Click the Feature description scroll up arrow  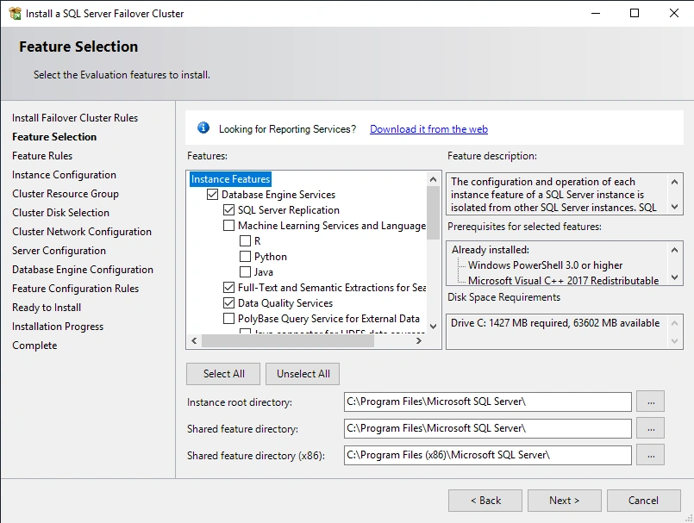pyautogui.click(x=674, y=182)
